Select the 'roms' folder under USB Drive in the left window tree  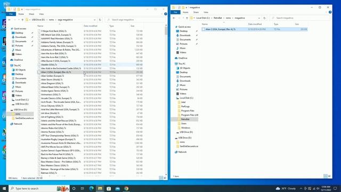coord(18,114)
